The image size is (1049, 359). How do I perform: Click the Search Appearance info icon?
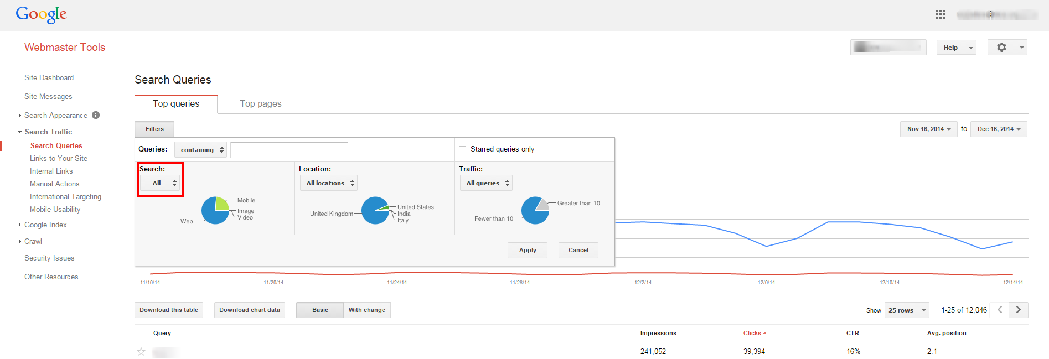[x=96, y=115]
